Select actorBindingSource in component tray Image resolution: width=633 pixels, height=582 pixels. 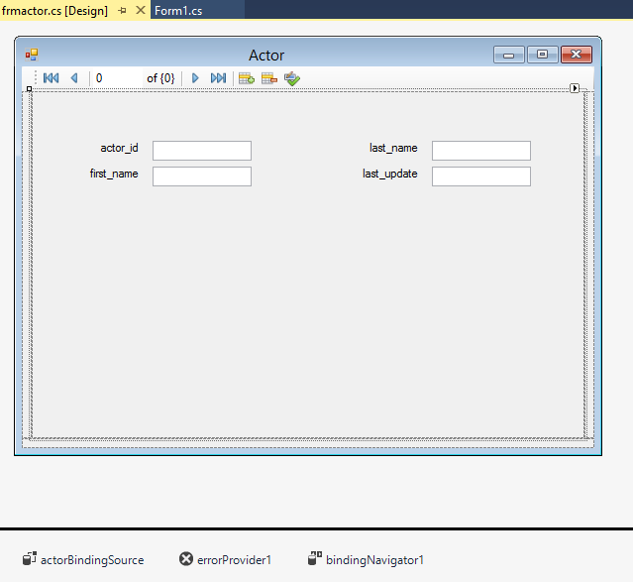coord(83,560)
